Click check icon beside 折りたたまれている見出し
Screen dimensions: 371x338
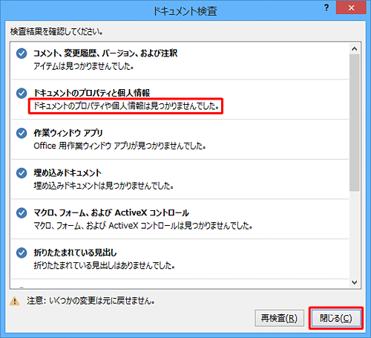22,253
